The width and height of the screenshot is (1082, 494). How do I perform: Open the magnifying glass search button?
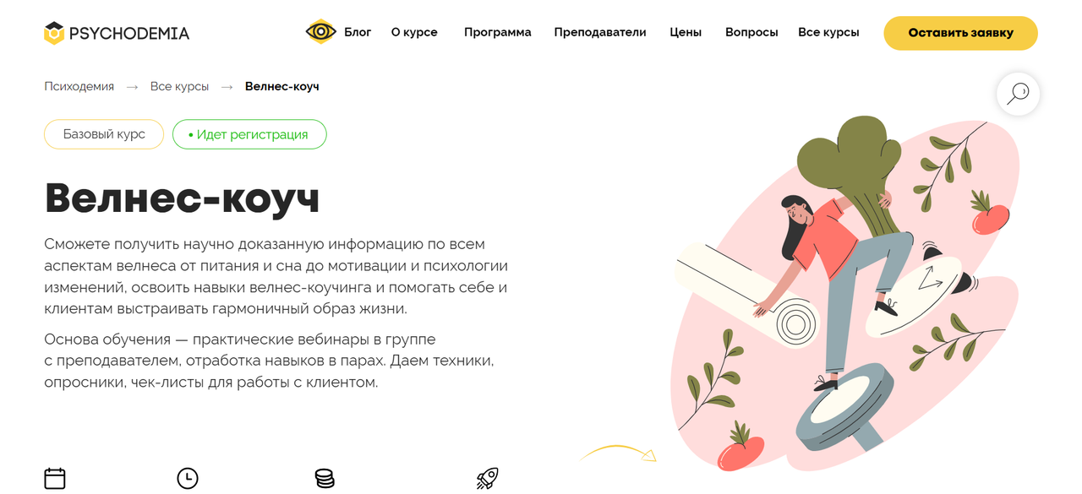(1018, 93)
